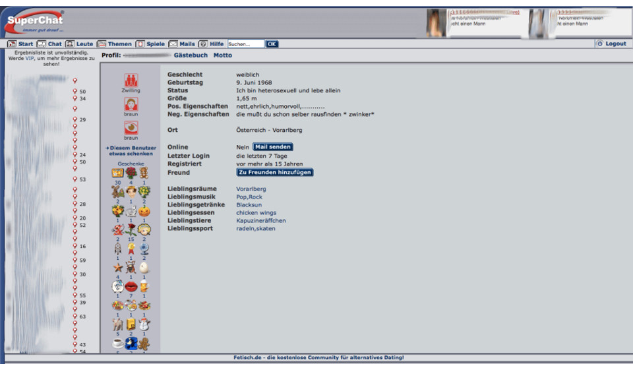Click the Themen topics icon

(x=102, y=44)
